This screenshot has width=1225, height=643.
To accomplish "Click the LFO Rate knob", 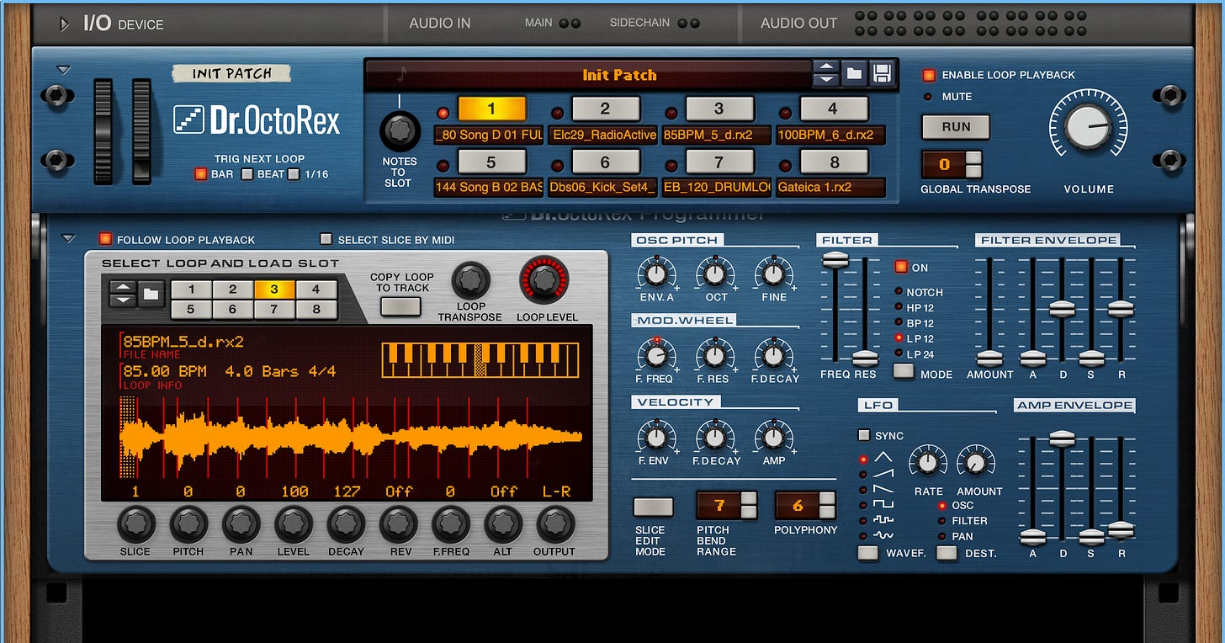I will point(928,462).
